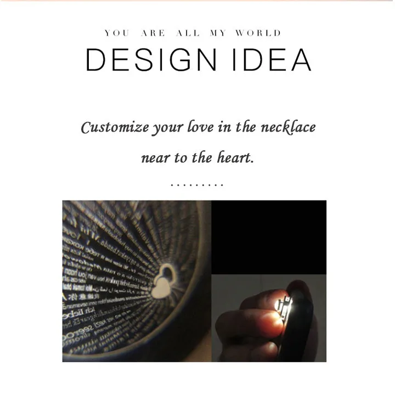Click the white heart shape in projection
The height and width of the screenshot is (395, 395).
161,289
